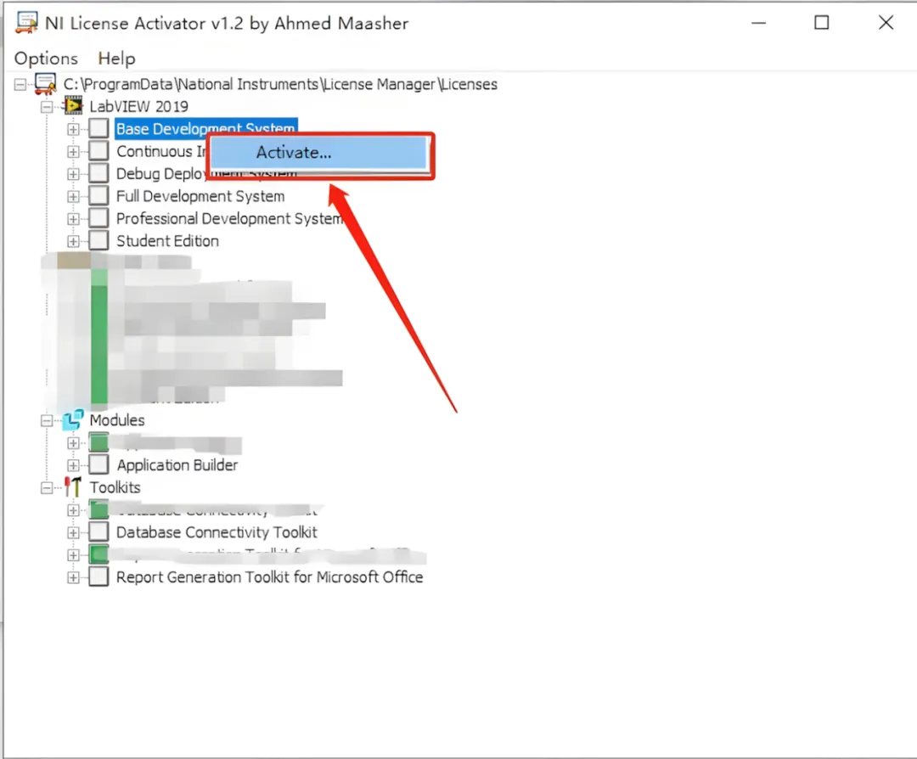Screen dimensions: 917x759
Task: Check the Continuous Integration checkbox
Action: tap(98, 151)
